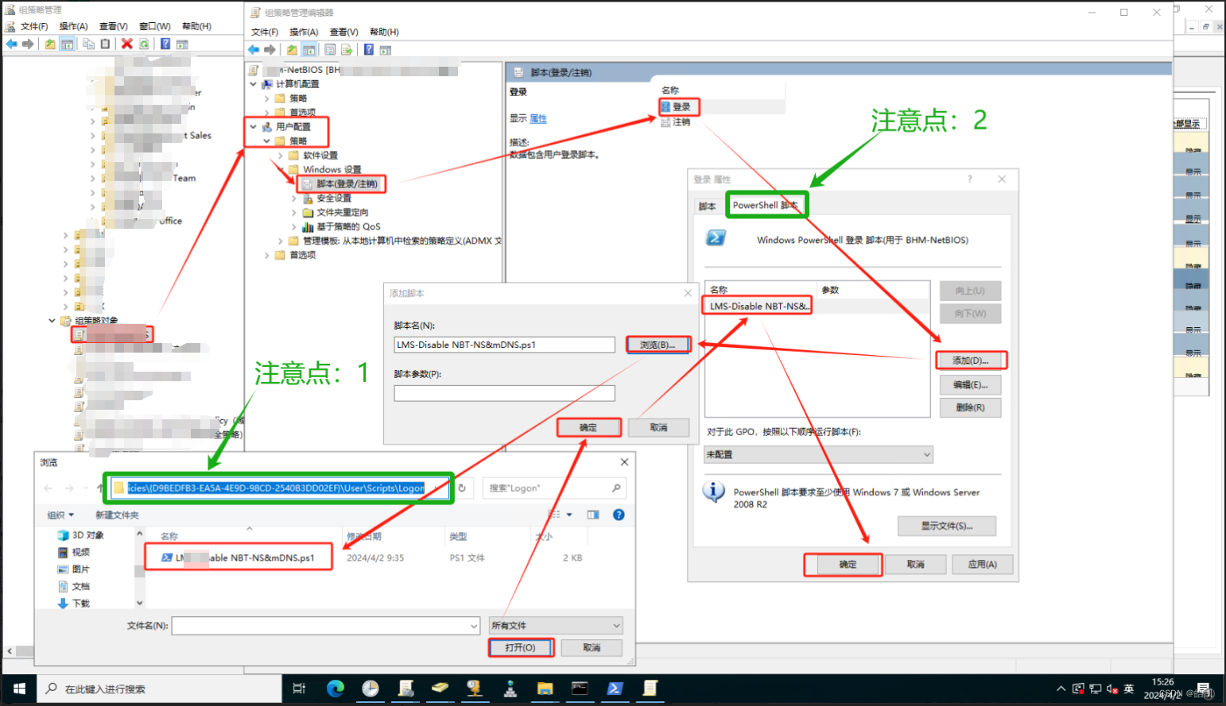Navigate back using the editor's back arrow
This screenshot has height=706, width=1226.
point(253,49)
